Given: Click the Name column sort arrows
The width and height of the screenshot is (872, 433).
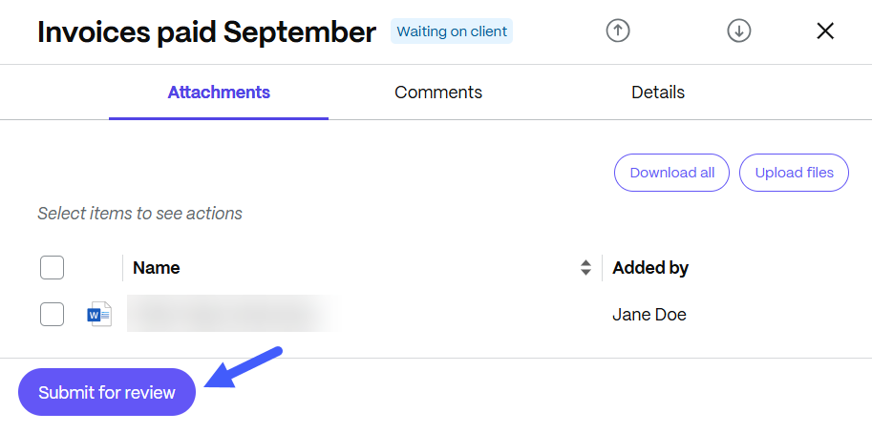Looking at the screenshot, I should click(x=585, y=268).
